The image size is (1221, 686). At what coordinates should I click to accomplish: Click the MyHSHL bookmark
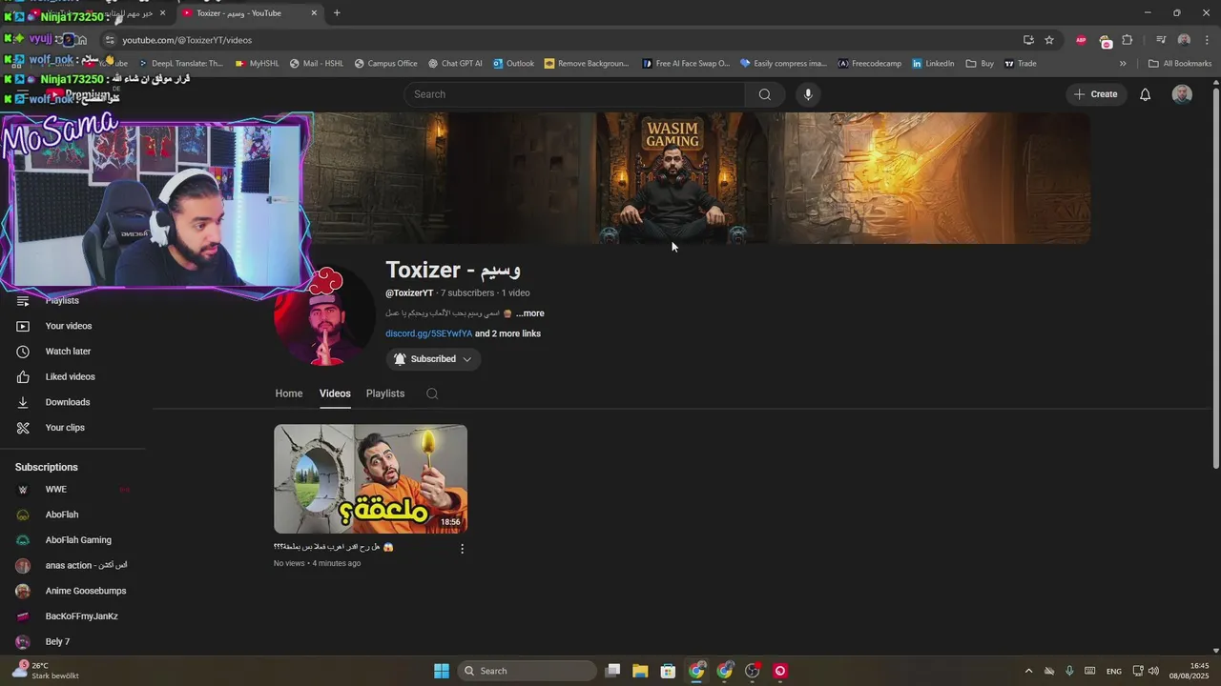[x=257, y=64]
